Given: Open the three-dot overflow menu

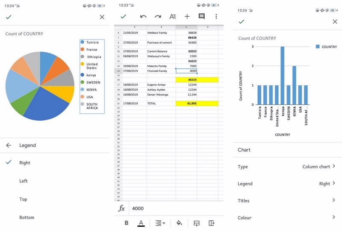Looking at the screenshot, I should (x=216, y=16).
